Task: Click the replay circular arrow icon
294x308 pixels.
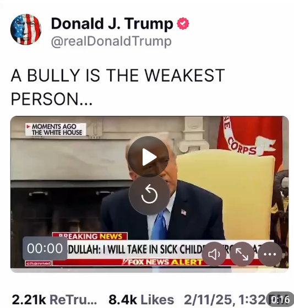Action: [x=149, y=195]
